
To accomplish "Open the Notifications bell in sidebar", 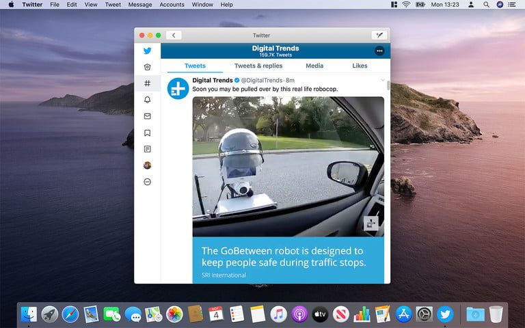I will pyautogui.click(x=148, y=100).
